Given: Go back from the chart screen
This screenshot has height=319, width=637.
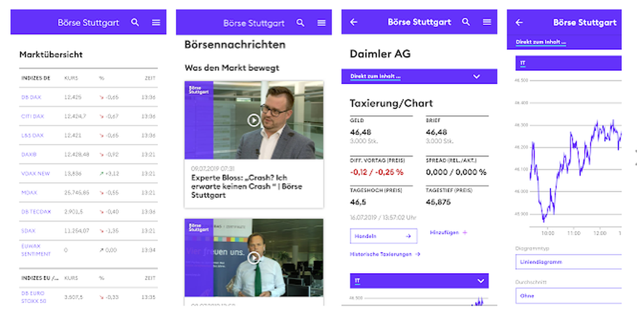Looking at the screenshot, I should 519,22.
